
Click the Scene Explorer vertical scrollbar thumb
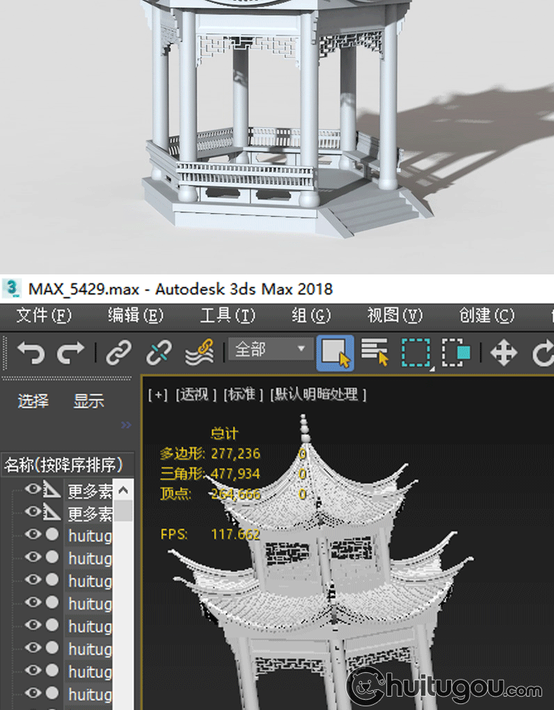click(x=123, y=511)
